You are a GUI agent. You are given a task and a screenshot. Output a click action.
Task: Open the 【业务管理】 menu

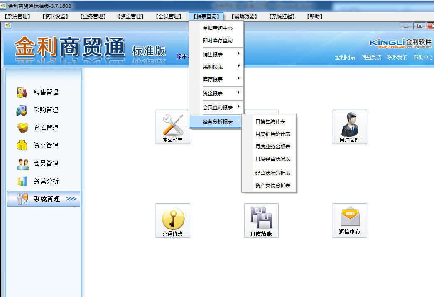pos(93,17)
